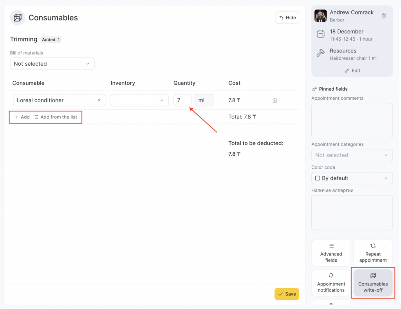Click Add to insert a consumable

(x=22, y=117)
